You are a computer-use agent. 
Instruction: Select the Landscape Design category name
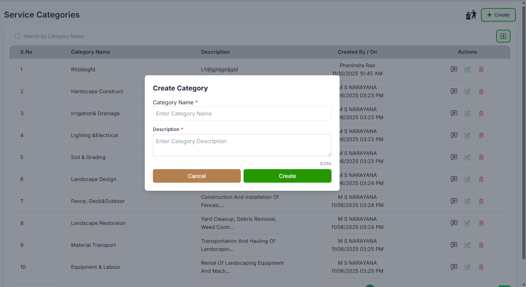(x=94, y=179)
